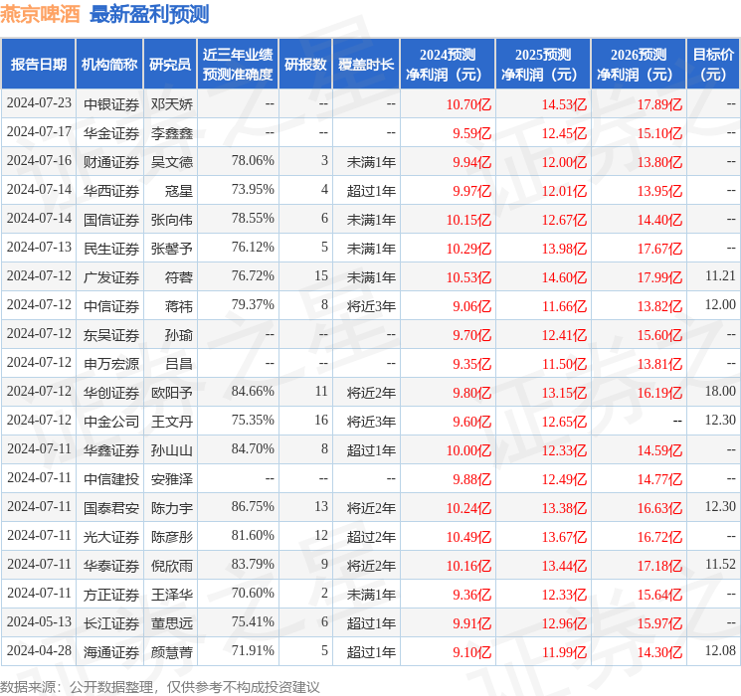Select the 中金公司 institution cell

tap(111, 421)
